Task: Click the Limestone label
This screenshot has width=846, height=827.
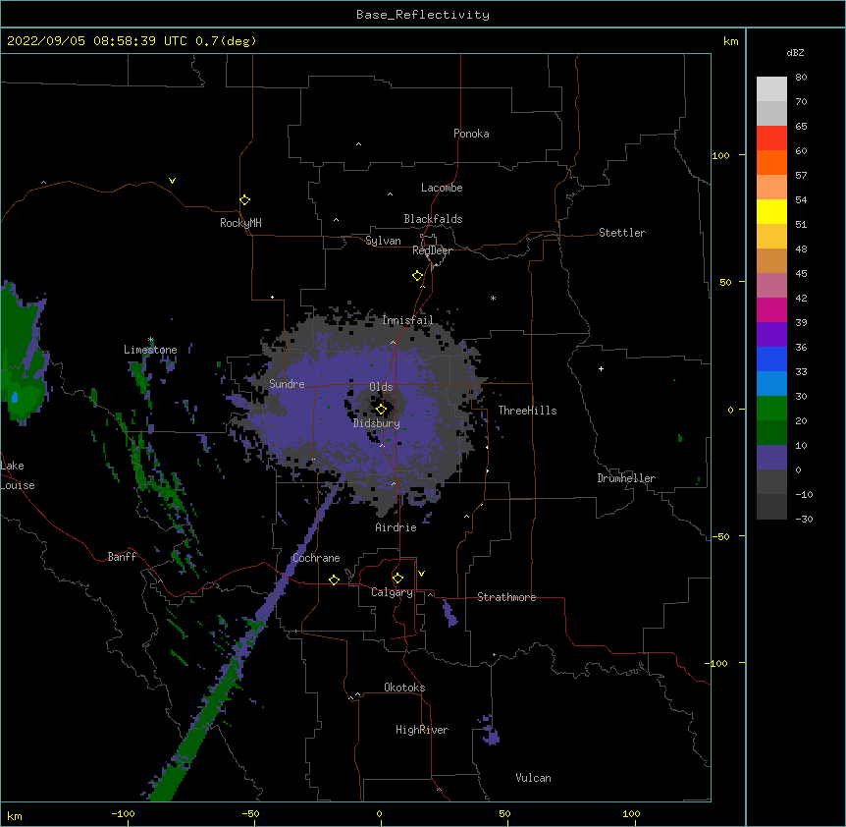Action: point(150,350)
